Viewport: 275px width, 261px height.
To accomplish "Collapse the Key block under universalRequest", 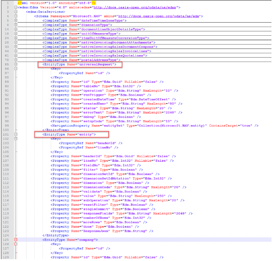I will pos(16,69).
